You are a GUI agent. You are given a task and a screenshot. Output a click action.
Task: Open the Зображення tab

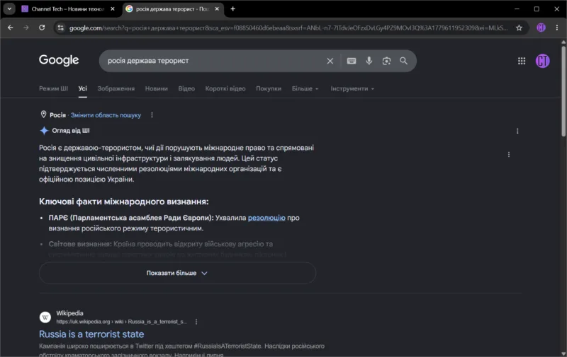coord(116,88)
